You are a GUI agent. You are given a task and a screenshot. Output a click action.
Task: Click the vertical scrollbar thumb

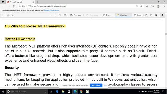166,34
